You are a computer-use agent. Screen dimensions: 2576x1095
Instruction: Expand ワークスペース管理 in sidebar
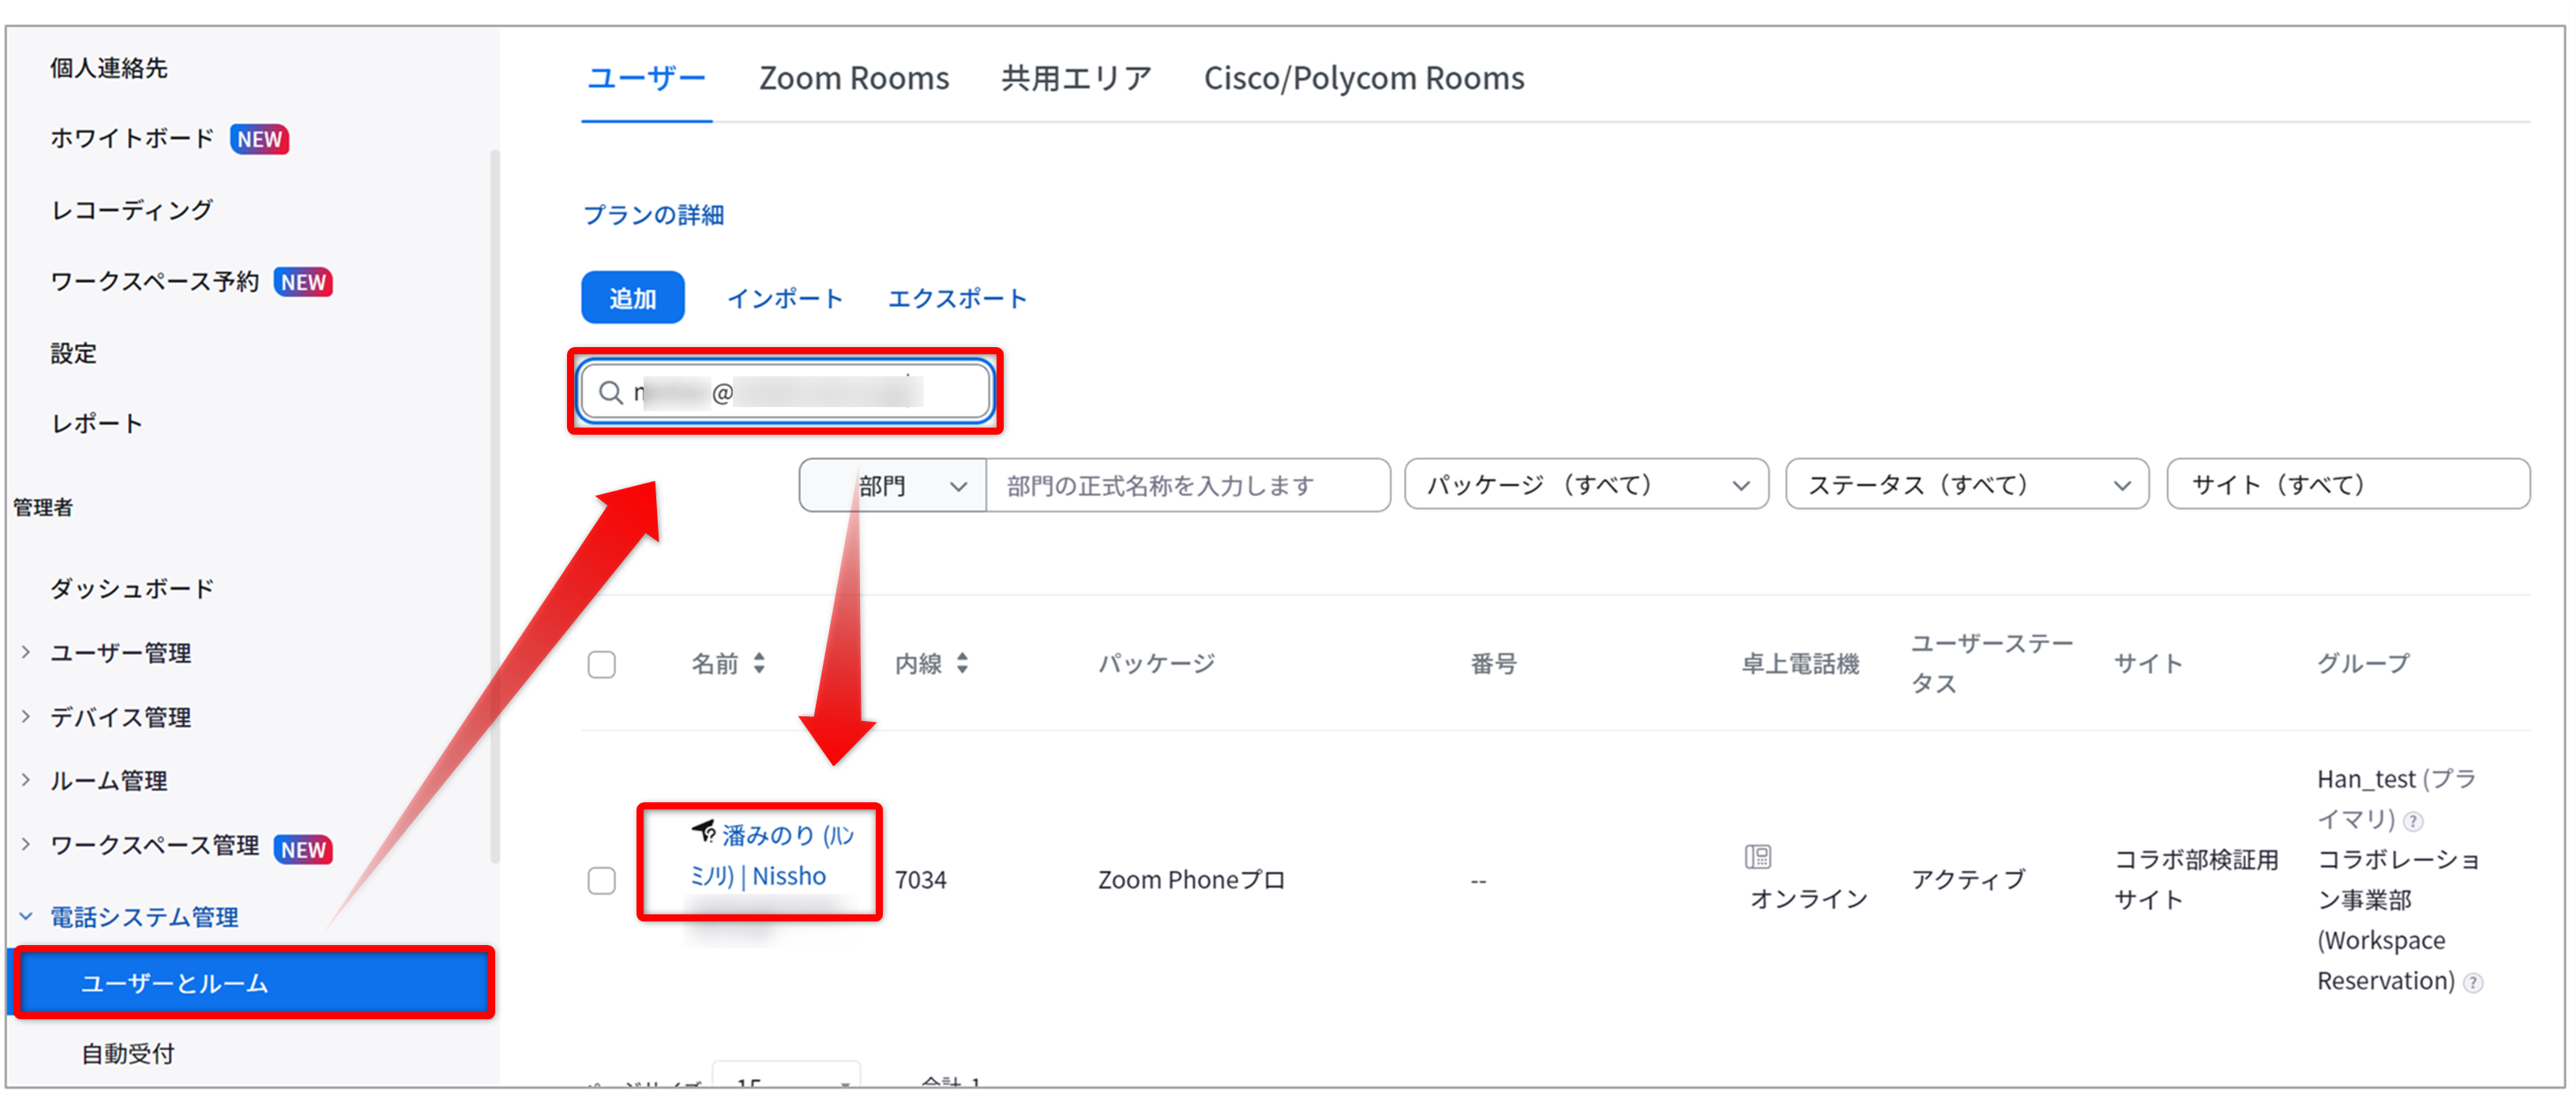pos(26,845)
